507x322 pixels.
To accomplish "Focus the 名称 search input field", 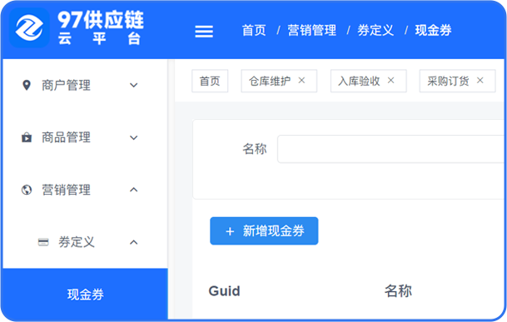I will click(x=391, y=149).
